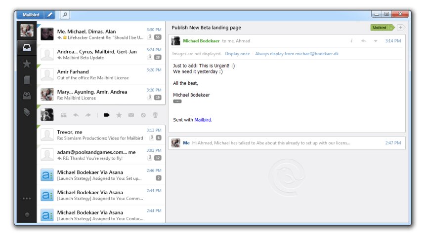Show message info with the i icon
This screenshot has width=427, height=241.
click(x=351, y=41)
